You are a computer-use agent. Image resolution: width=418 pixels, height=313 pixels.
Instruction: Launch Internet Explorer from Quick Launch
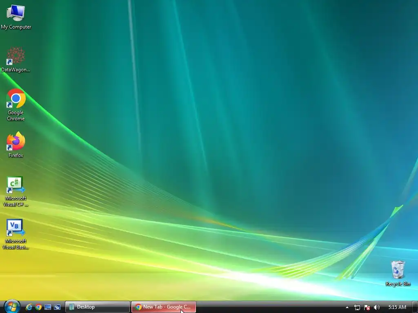point(29,307)
